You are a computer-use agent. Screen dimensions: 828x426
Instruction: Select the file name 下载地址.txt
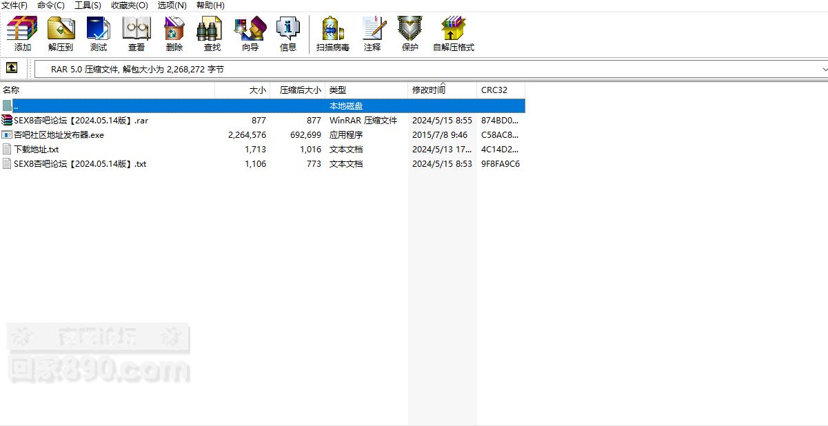click(x=36, y=150)
